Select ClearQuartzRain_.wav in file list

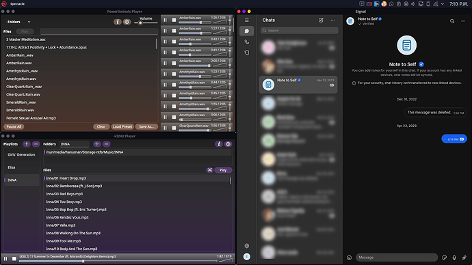pos(80,87)
